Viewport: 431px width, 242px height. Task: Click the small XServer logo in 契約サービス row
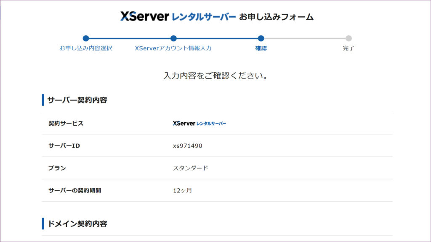199,124
